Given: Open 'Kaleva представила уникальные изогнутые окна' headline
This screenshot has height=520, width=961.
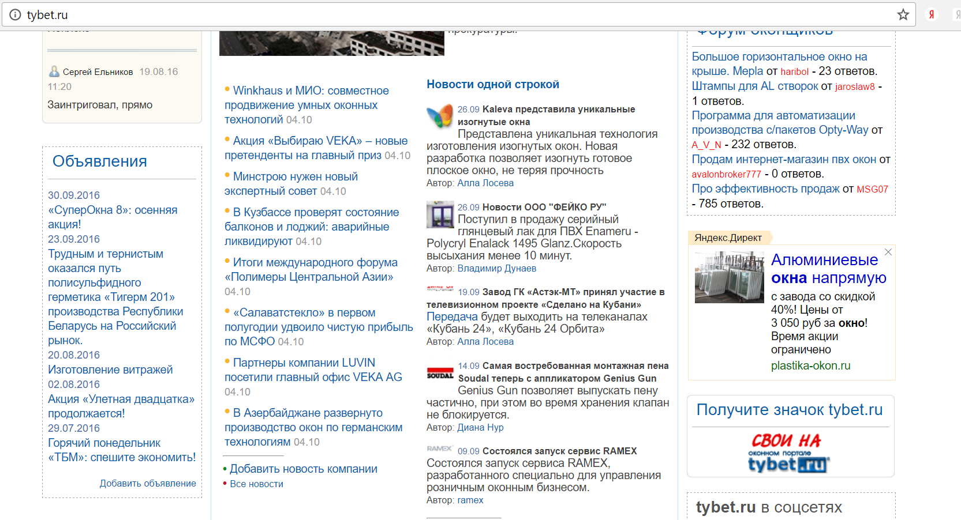Looking at the screenshot, I should click(x=546, y=115).
